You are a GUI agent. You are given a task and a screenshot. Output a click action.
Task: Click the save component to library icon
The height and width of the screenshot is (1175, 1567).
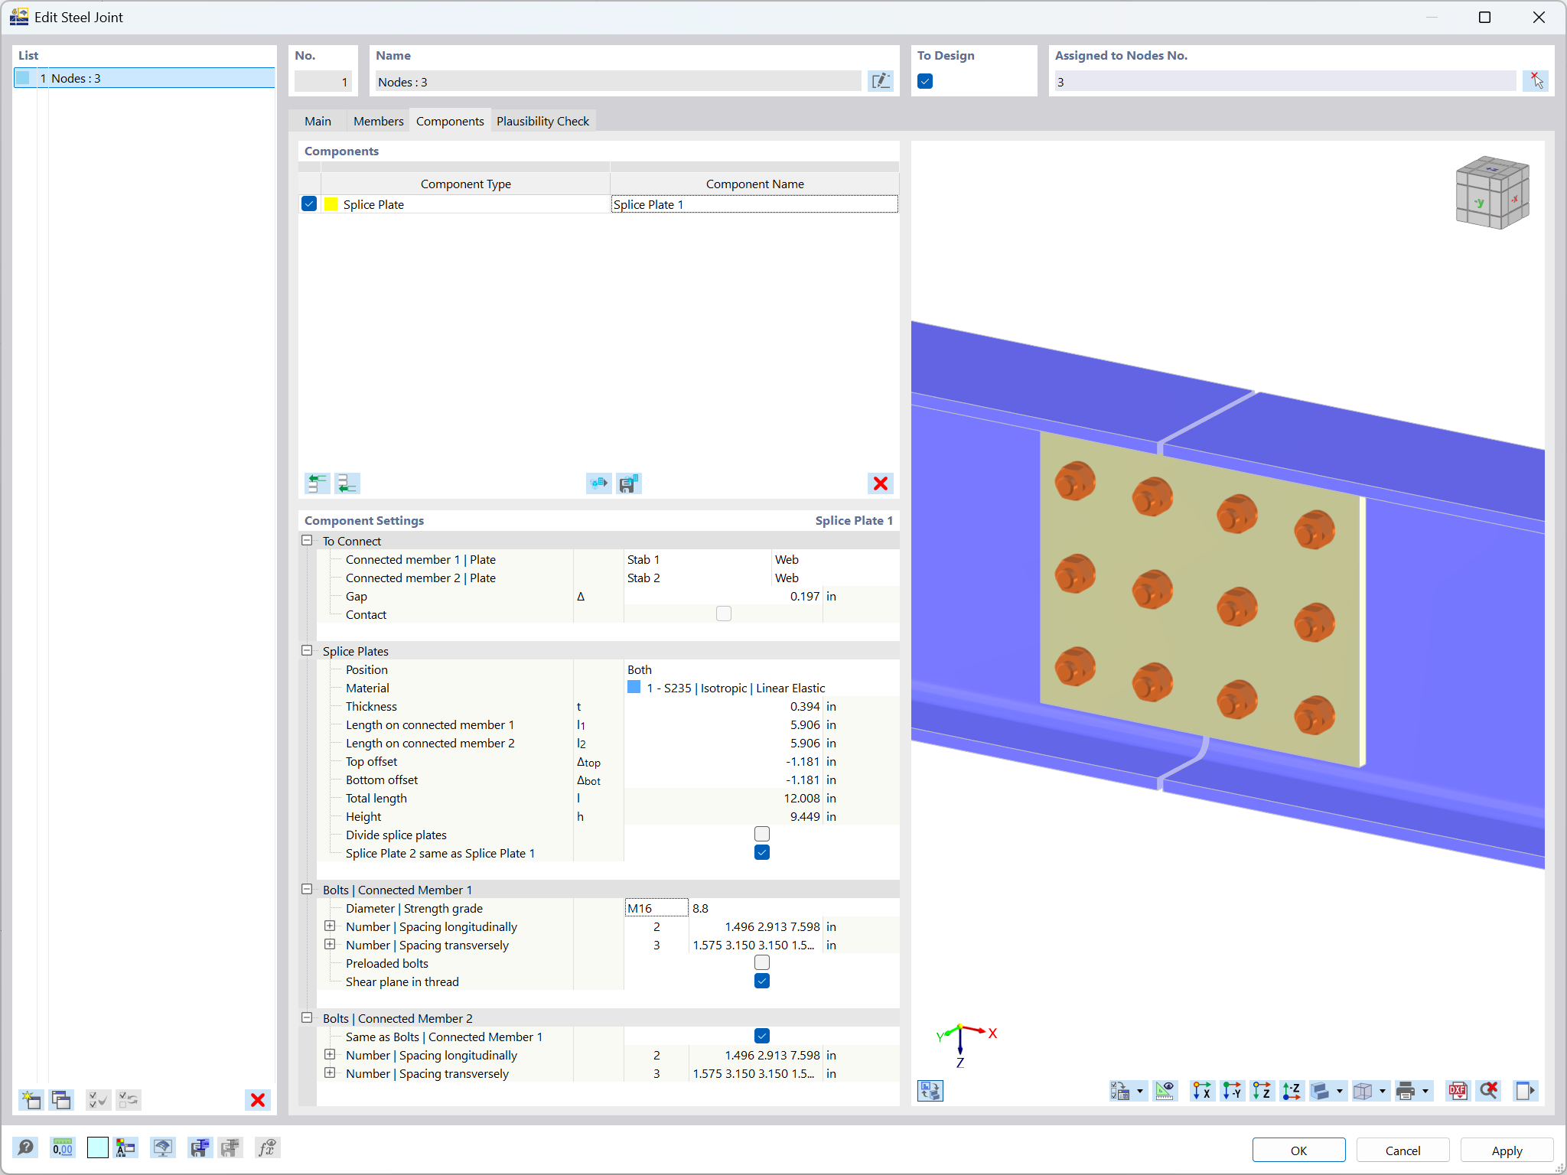click(629, 483)
